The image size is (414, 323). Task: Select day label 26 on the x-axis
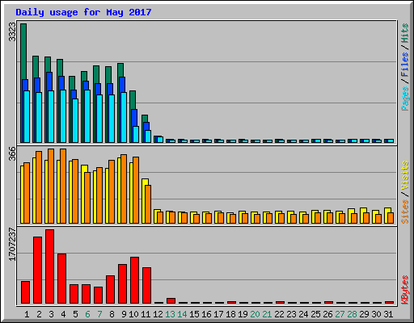tap(327, 314)
